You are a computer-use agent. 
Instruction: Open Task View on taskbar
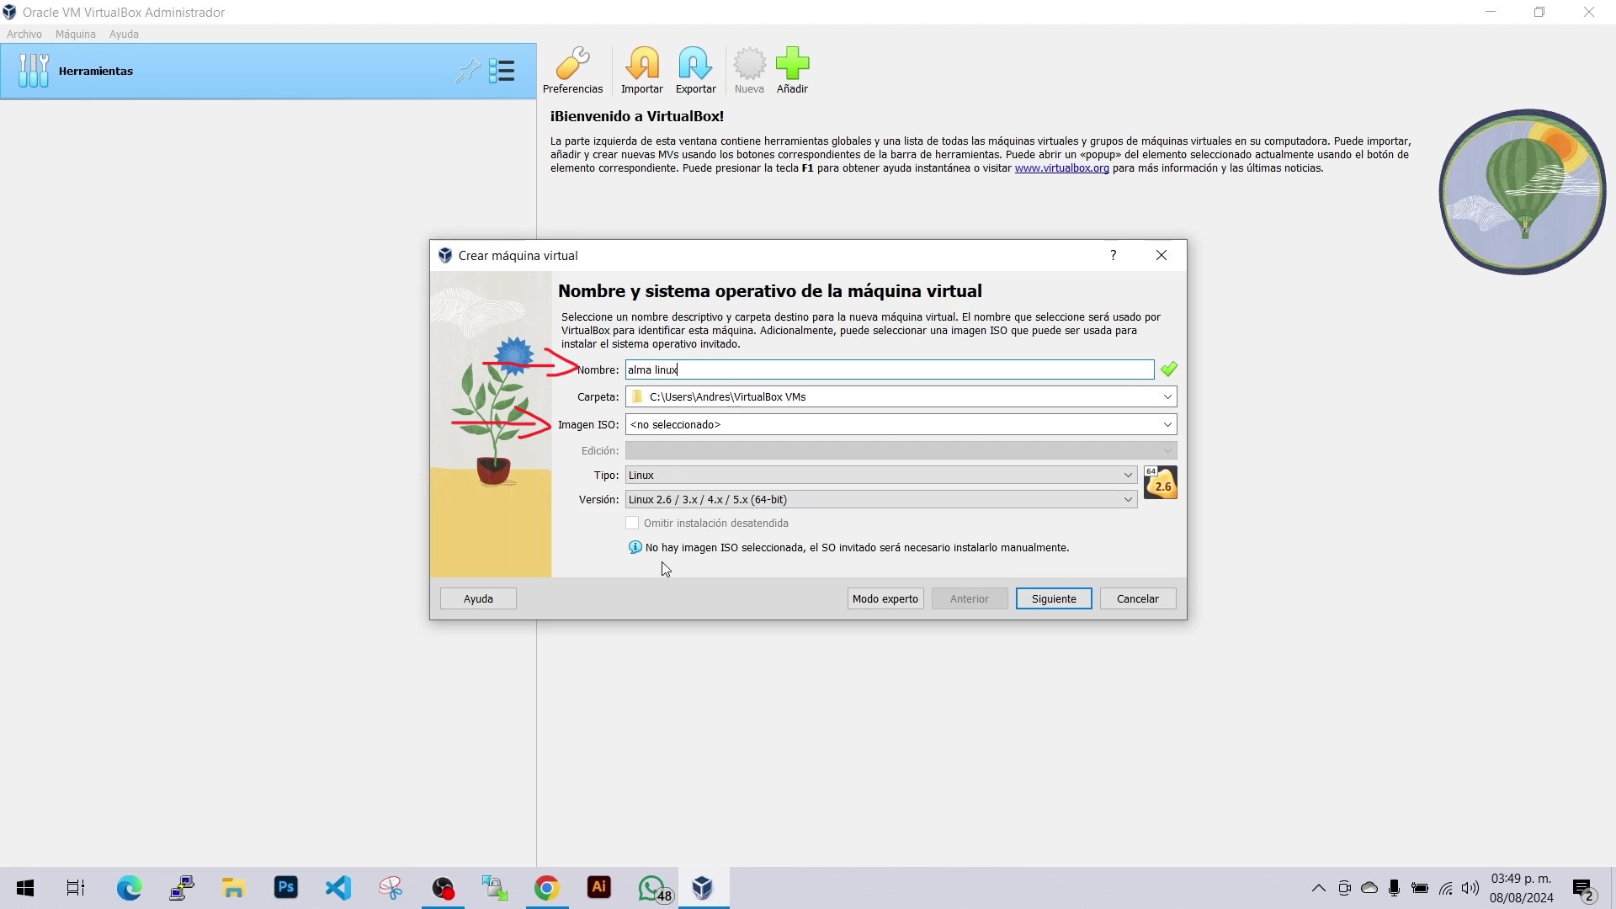coord(76,888)
